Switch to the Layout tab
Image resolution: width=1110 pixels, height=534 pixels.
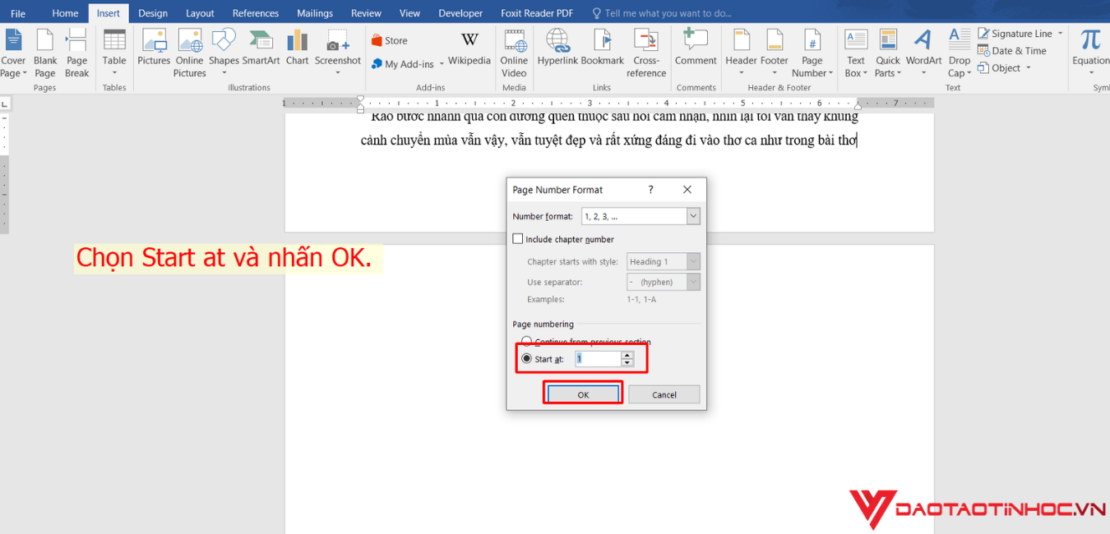click(x=200, y=13)
